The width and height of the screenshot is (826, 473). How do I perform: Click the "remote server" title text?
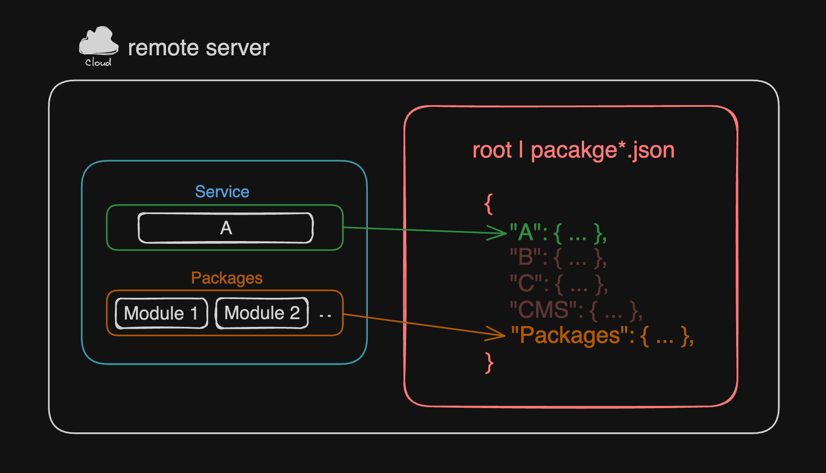tap(199, 48)
